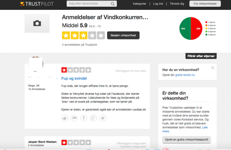231x150 pixels.
Task: Click '4 anmeldelser på Trustpilot' text
Action: click(79, 45)
